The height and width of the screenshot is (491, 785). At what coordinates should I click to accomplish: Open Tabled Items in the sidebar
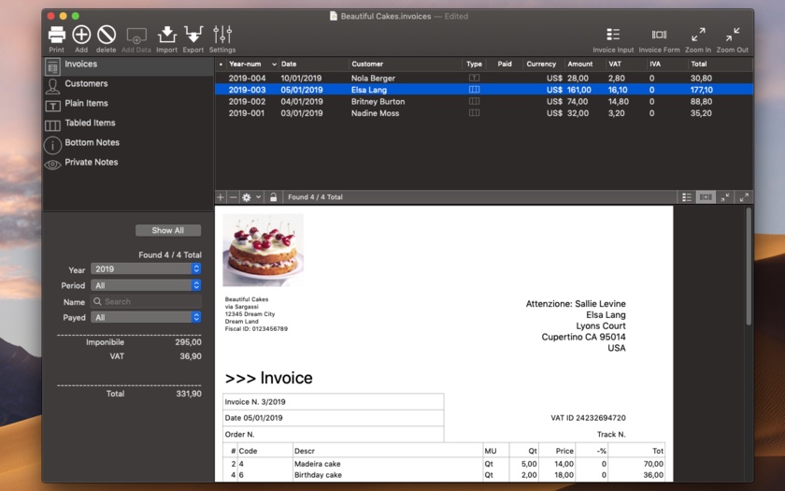(x=90, y=123)
